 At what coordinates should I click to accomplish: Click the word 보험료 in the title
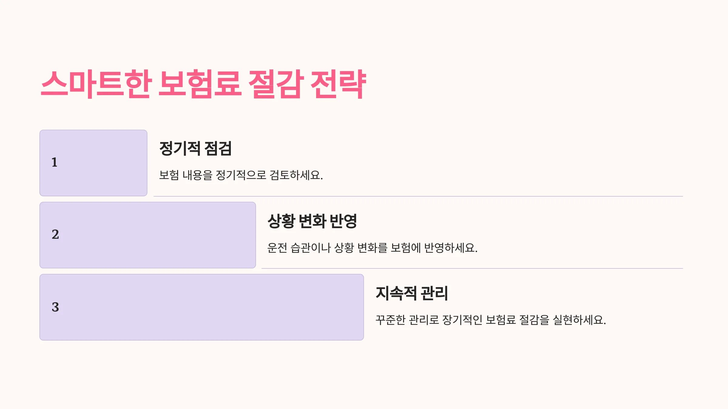pos(200,84)
